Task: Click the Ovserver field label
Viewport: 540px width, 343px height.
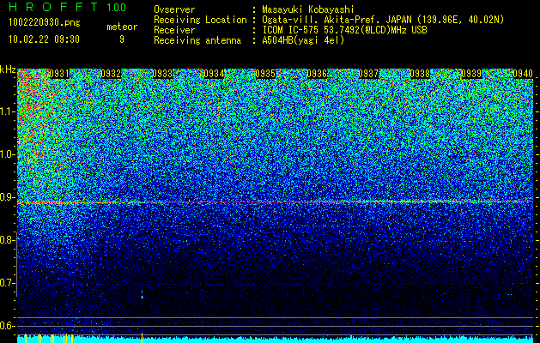Action: click(174, 9)
